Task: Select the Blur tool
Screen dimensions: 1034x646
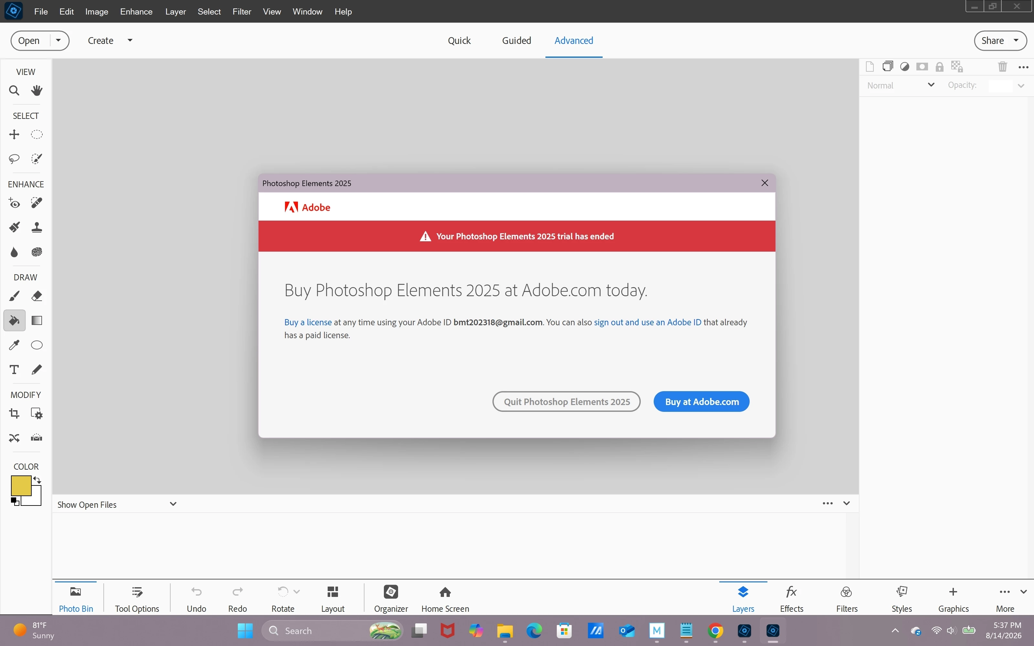Action: pos(14,252)
